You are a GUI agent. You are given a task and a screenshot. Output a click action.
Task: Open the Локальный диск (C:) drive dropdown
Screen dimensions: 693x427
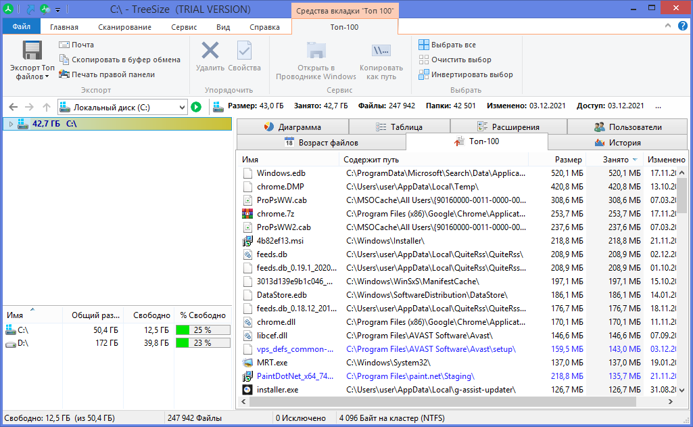pos(182,107)
